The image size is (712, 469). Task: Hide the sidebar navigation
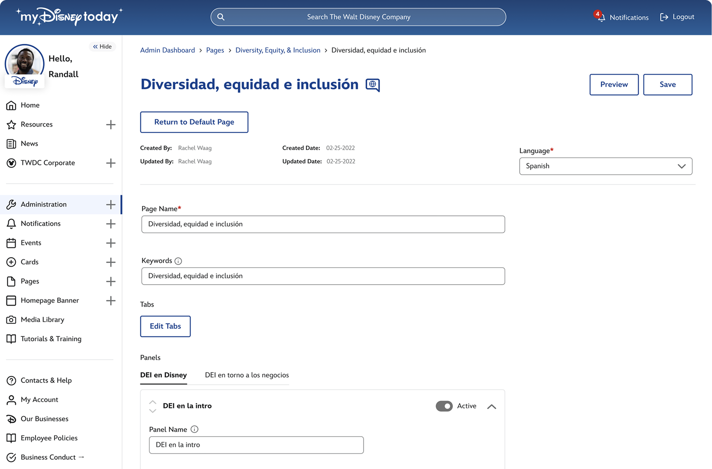pyautogui.click(x=102, y=46)
